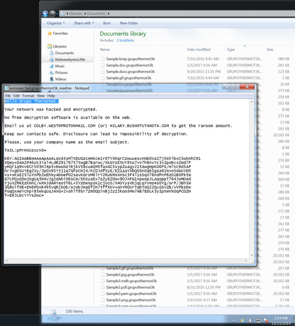Viewport: 295px width, 326px height.
Task: Click Notepad horizontal scrollbar left arrow
Action: 7,260
